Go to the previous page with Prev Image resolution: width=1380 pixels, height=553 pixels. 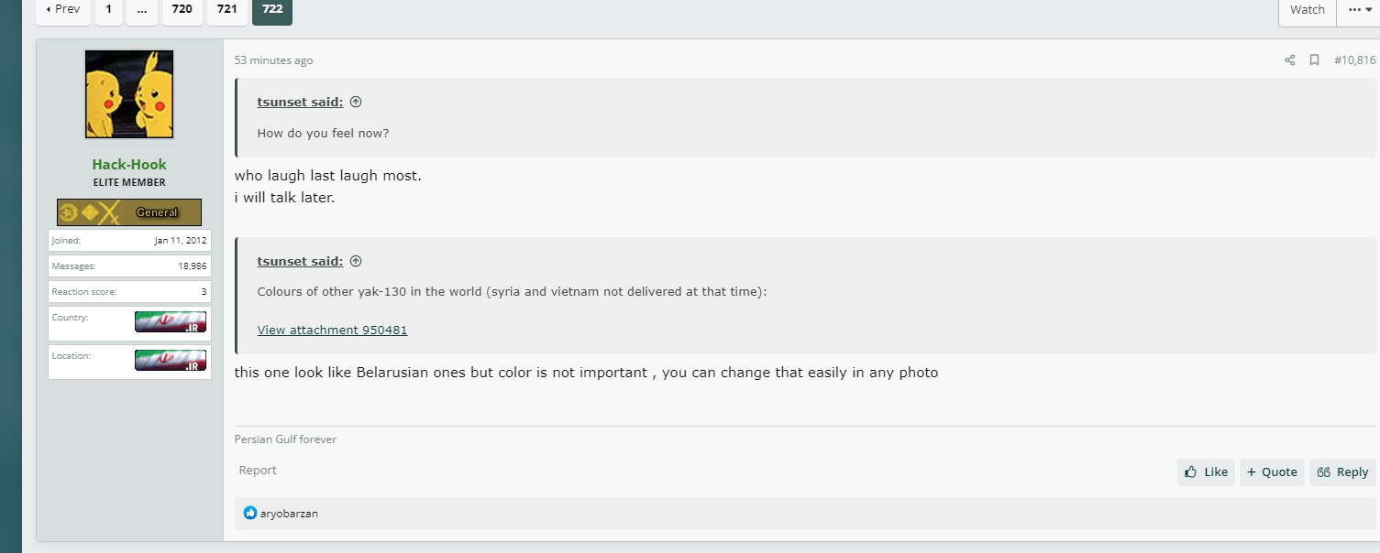(x=63, y=9)
